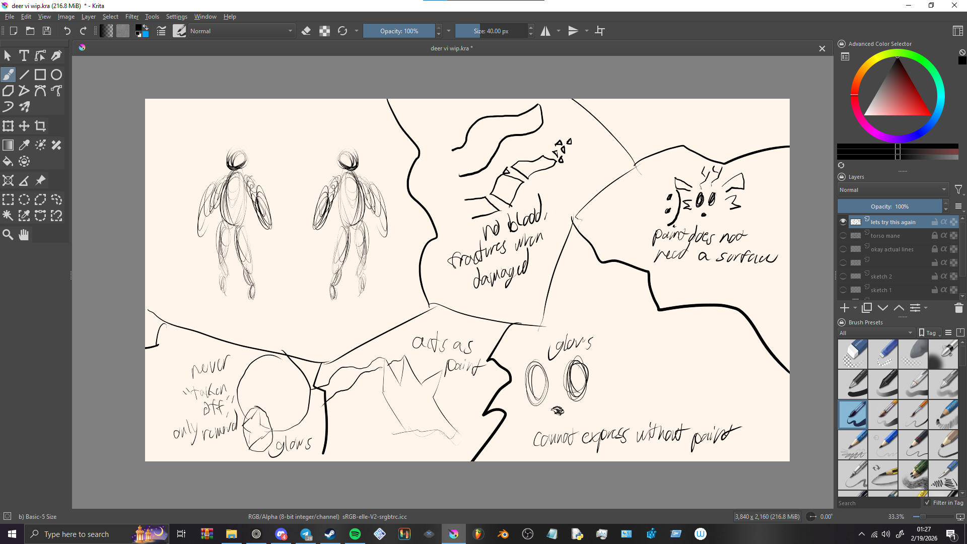Toggle eraser mode in toolbar
This screenshot has width=967, height=544.
coord(306,31)
